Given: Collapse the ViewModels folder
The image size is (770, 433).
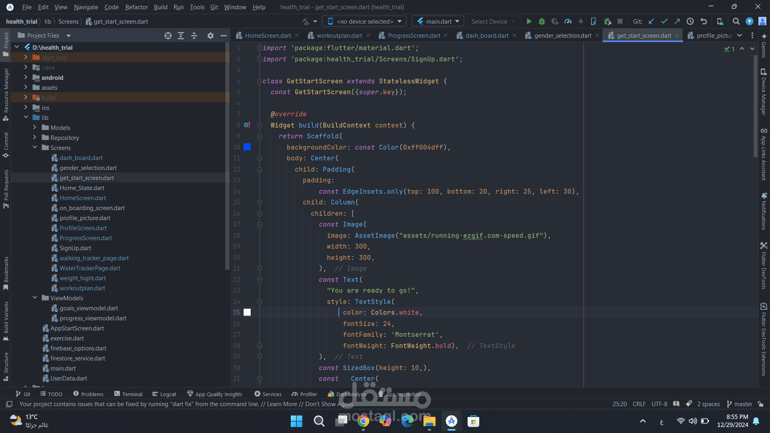Looking at the screenshot, I should coord(34,298).
